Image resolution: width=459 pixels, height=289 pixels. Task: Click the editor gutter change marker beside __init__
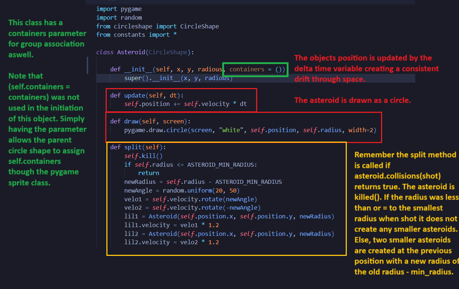point(87,66)
